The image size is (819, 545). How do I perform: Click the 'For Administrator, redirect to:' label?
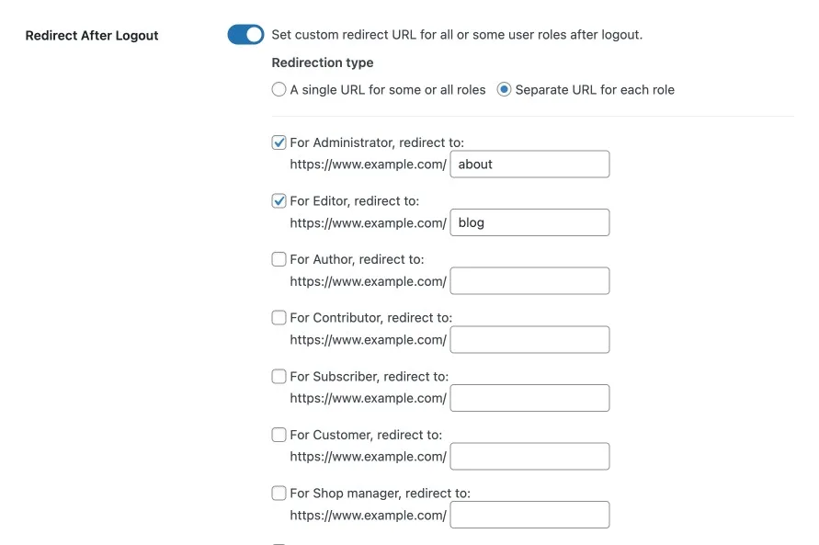tap(377, 142)
